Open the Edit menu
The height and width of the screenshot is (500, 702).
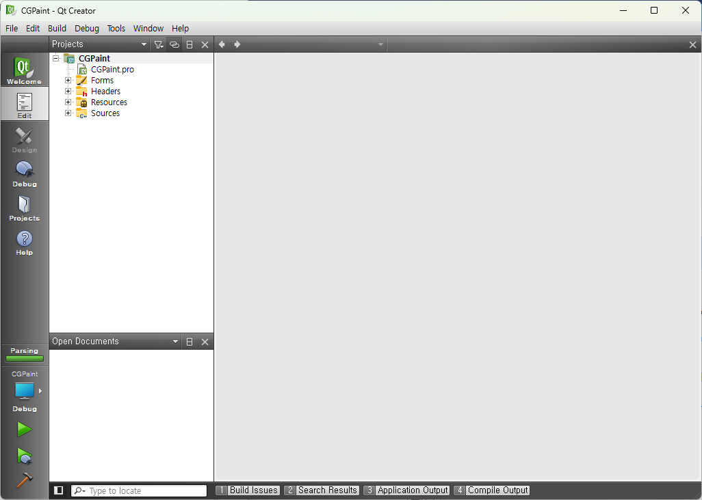(x=33, y=28)
